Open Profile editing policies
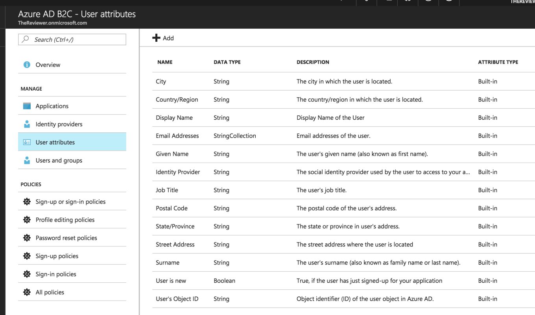Viewport: 535px width, 315px height. [x=72, y=220]
